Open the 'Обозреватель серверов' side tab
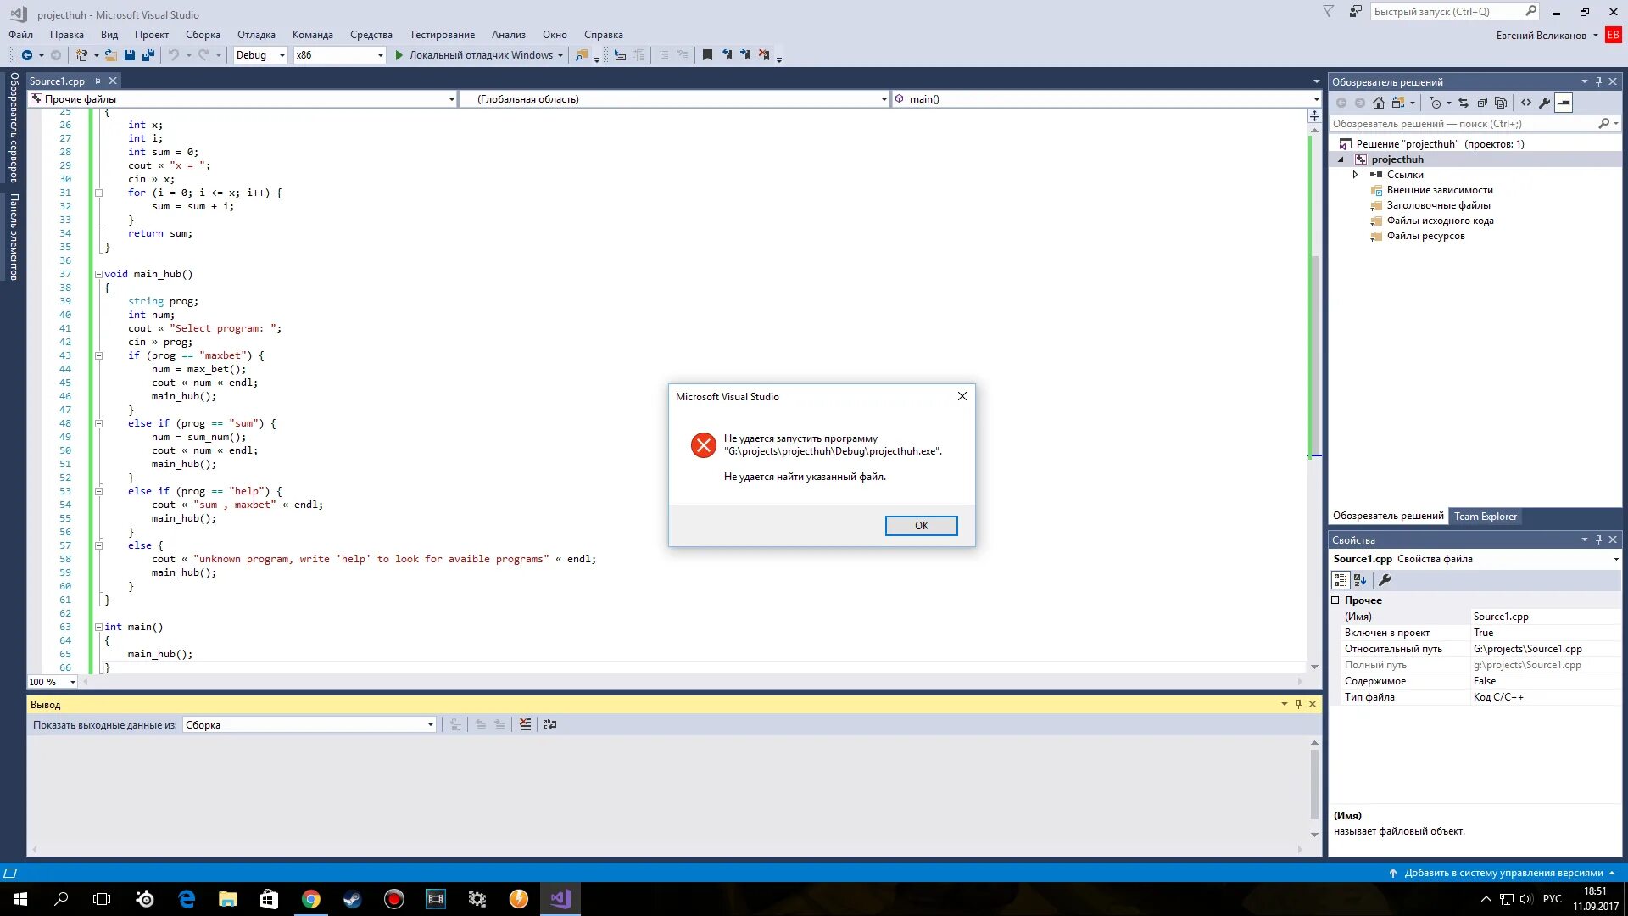The width and height of the screenshot is (1628, 916). [14, 127]
